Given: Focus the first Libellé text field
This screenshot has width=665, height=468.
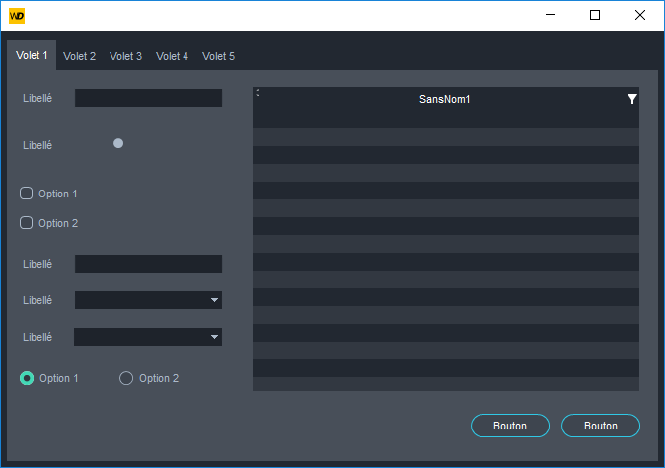Looking at the screenshot, I should 148,98.
